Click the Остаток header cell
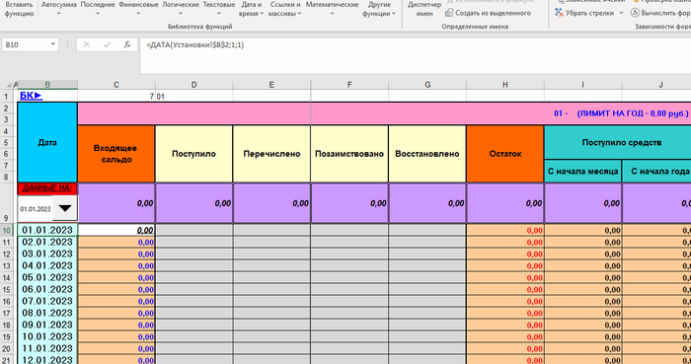 tap(505, 154)
